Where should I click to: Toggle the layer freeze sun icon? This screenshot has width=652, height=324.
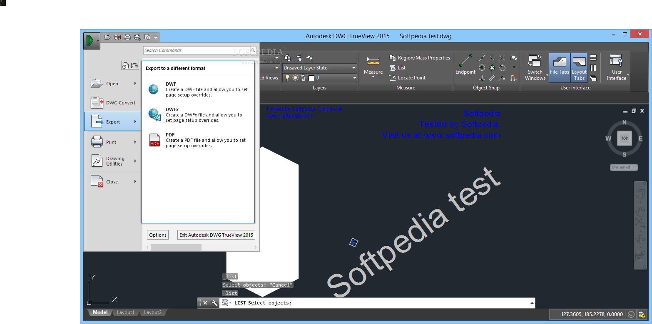click(x=295, y=78)
